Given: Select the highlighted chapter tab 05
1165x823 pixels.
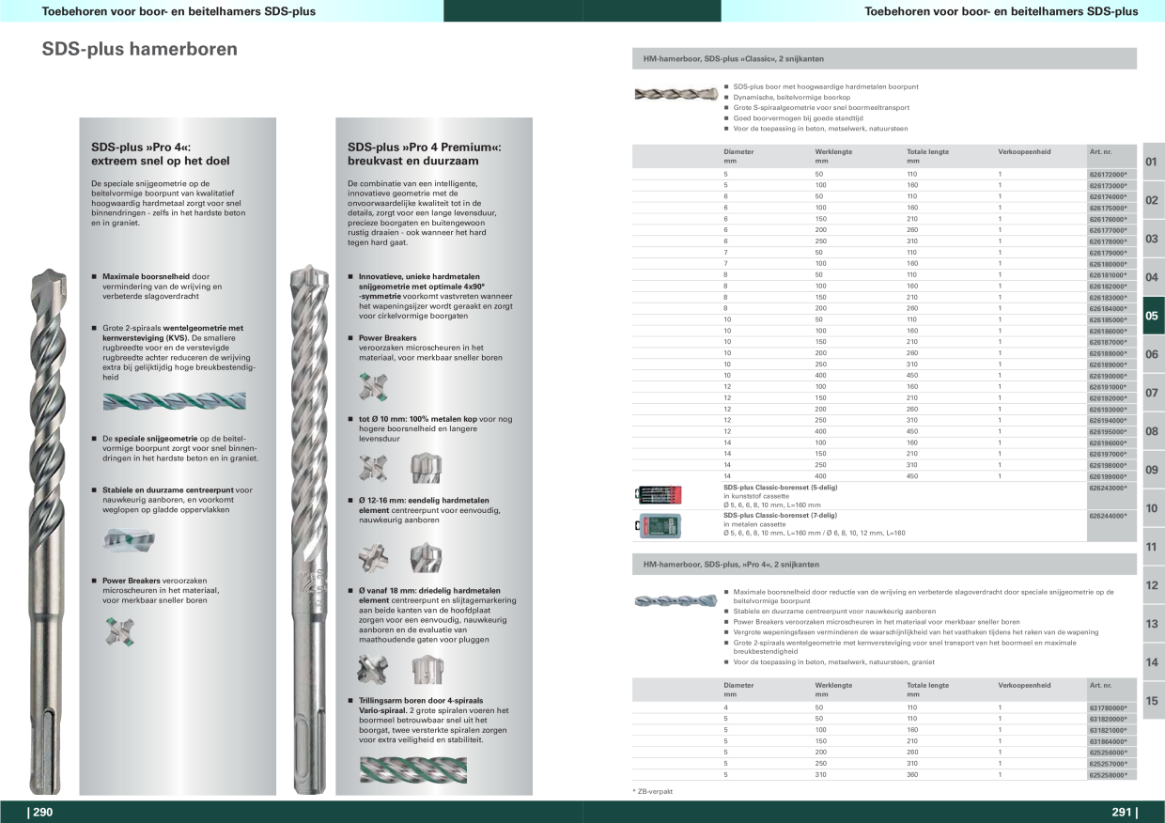Looking at the screenshot, I should pyautogui.click(x=1152, y=316).
